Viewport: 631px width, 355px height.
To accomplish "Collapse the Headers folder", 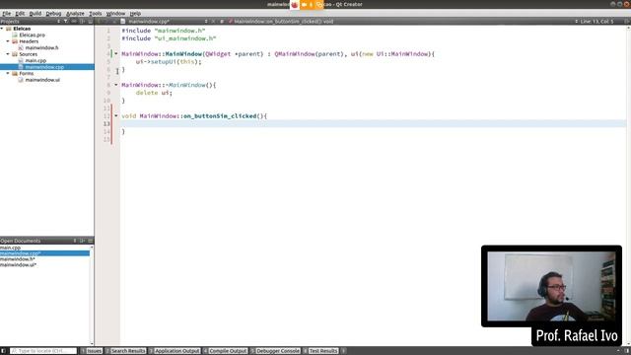I will pyautogui.click(x=8, y=41).
